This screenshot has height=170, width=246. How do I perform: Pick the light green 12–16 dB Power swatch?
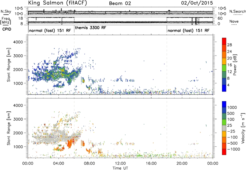click(224, 68)
